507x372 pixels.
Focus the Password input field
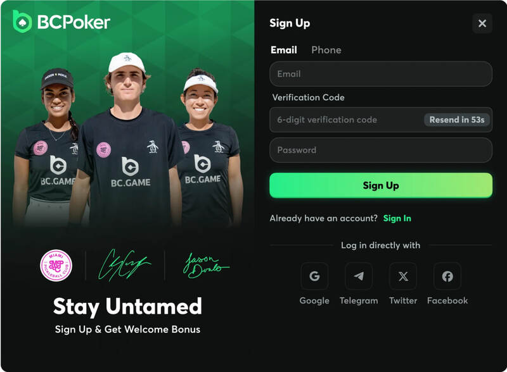[x=381, y=150]
